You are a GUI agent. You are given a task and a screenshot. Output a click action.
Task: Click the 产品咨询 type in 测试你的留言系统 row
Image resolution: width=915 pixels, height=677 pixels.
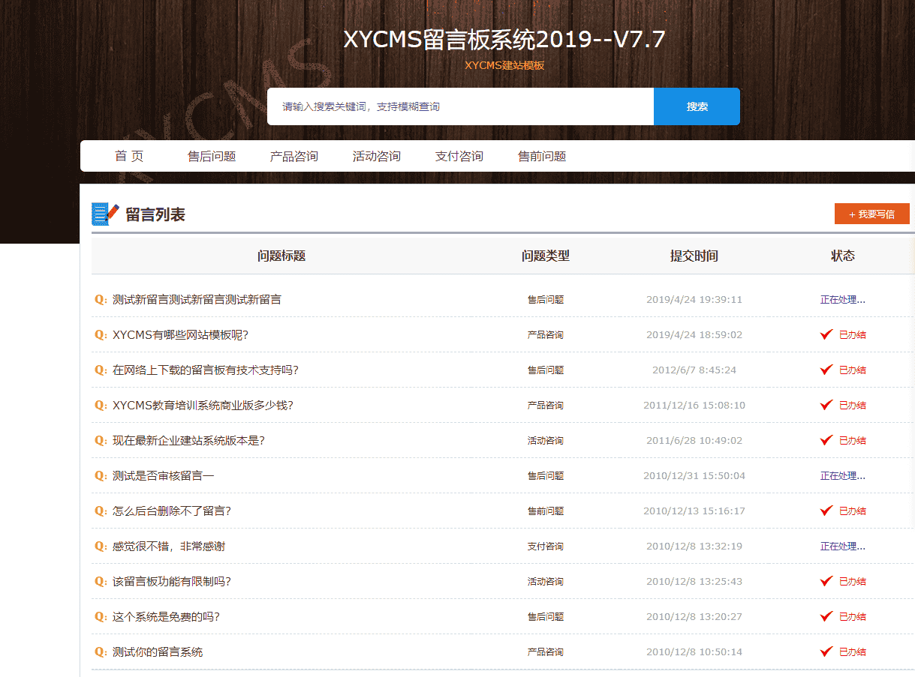(x=546, y=652)
